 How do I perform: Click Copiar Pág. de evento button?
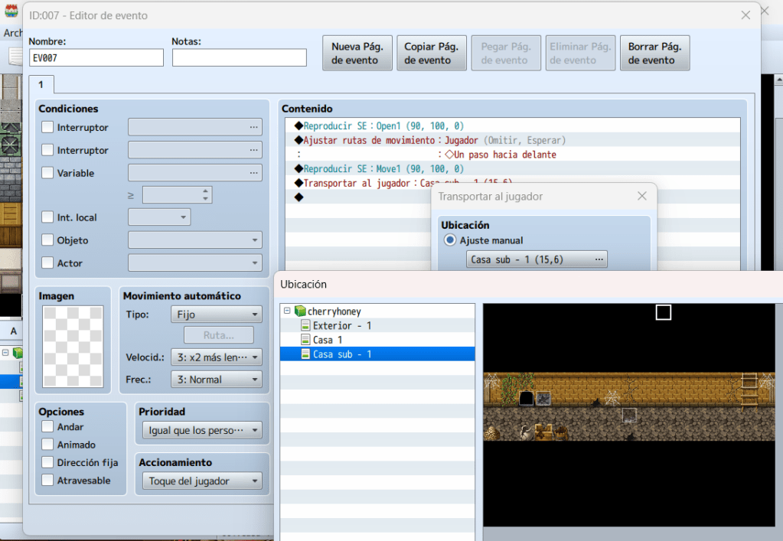point(431,54)
